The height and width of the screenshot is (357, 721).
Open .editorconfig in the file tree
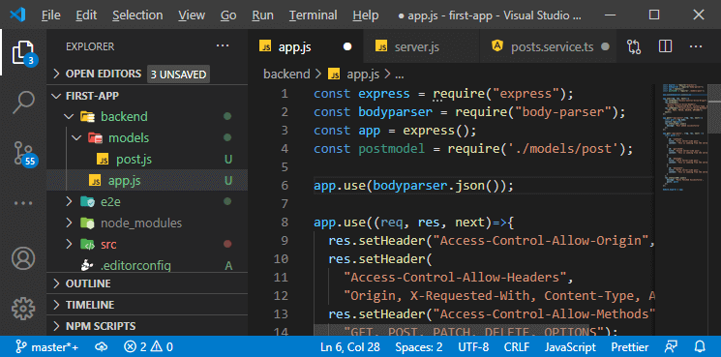[147, 265]
